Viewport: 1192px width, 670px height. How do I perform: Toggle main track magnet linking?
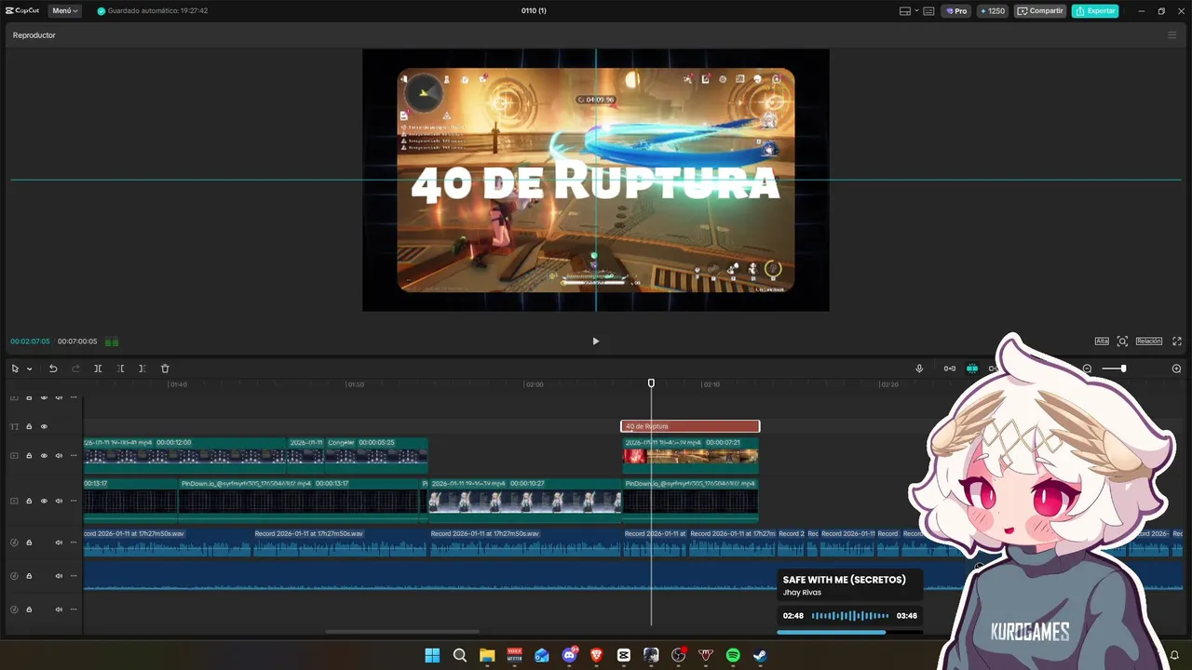949,368
